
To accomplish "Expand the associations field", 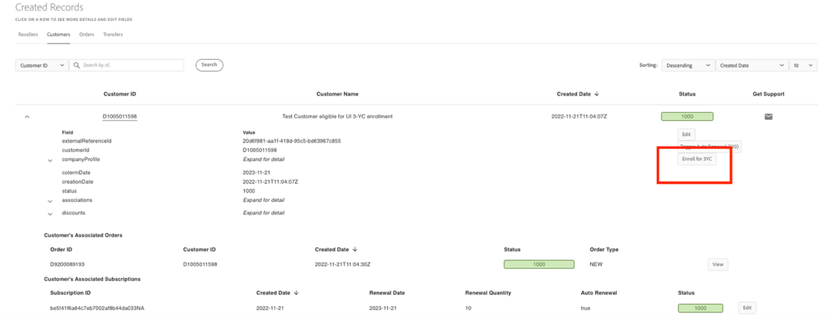I will click(50, 201).
